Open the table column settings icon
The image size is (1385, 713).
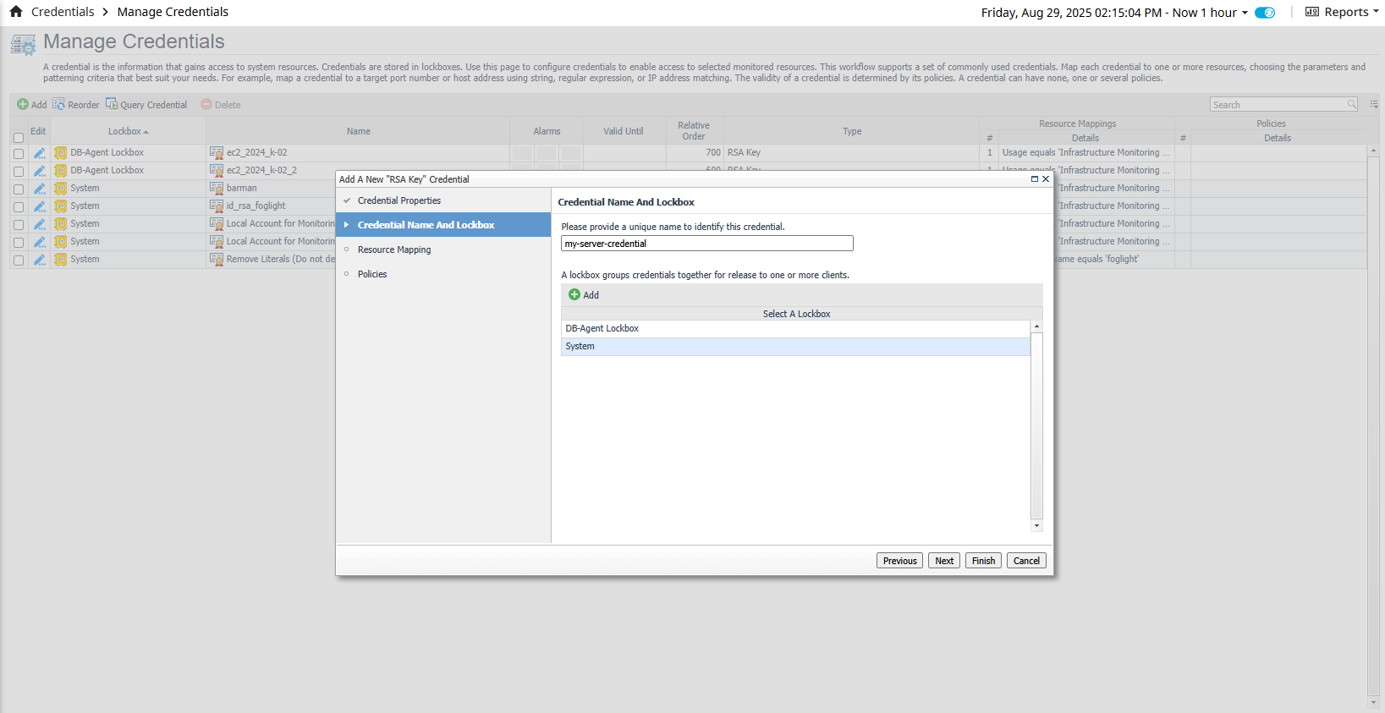pos(1374,105)
